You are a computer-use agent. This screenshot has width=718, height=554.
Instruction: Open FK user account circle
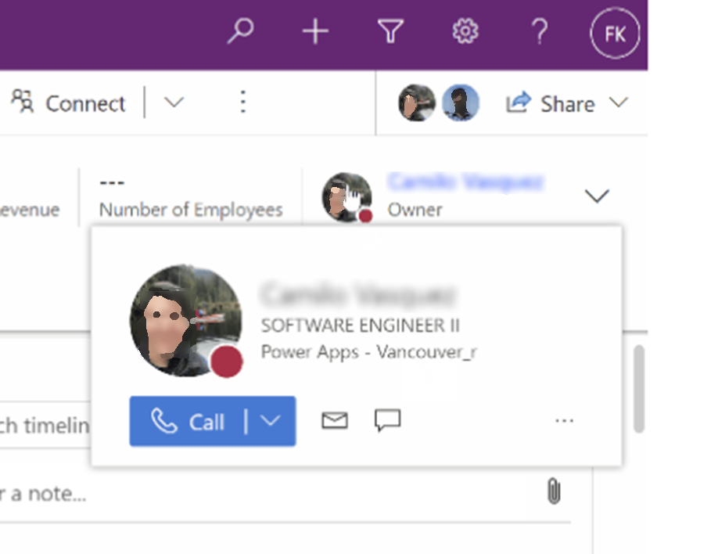(x=615, y=34)
